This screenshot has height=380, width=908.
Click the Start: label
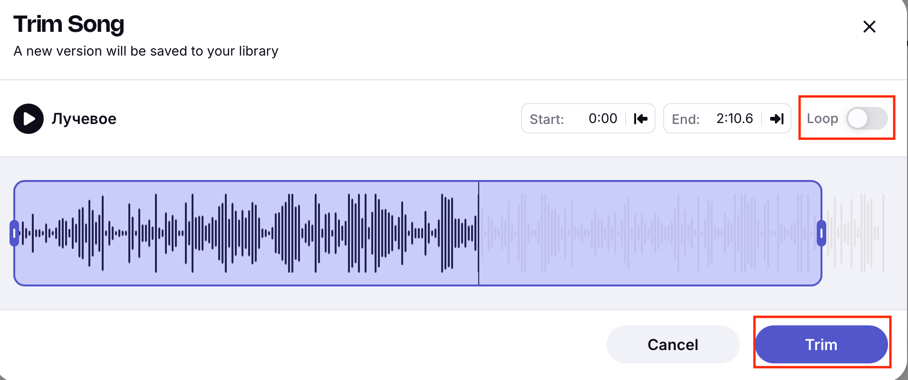tap(547, 119)
